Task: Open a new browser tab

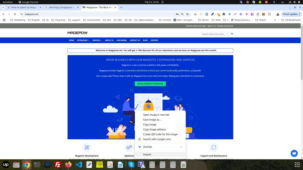Action: coord(121,7)
